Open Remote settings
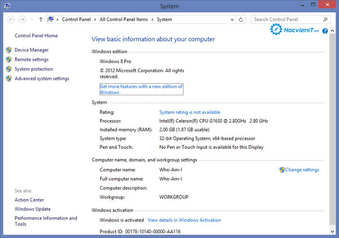Image resolution: width=339 pixels, height=238 pixels. [x=32, y=59]
